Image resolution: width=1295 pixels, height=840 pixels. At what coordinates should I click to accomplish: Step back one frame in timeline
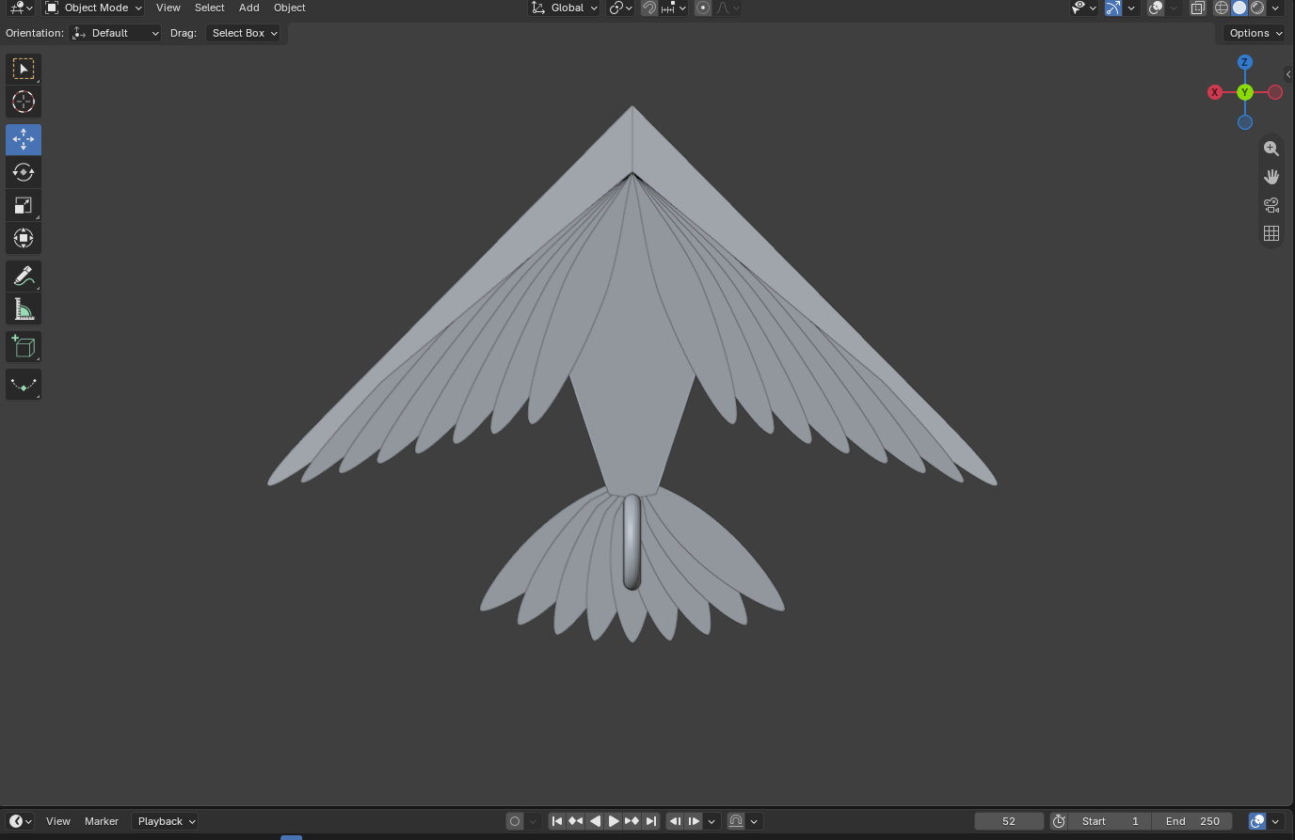675,821
